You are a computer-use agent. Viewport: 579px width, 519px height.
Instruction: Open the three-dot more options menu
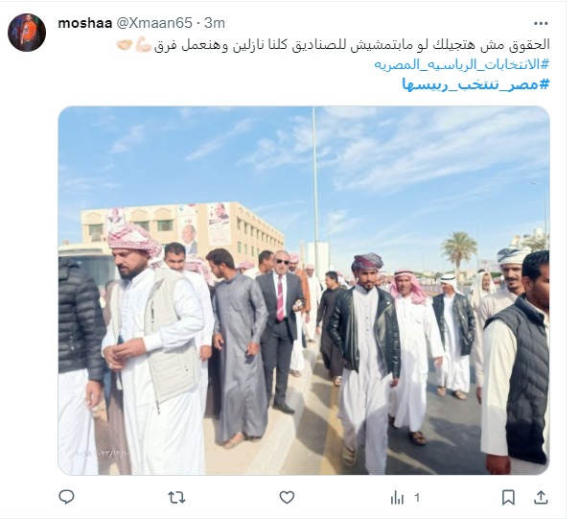pos(541,23)
